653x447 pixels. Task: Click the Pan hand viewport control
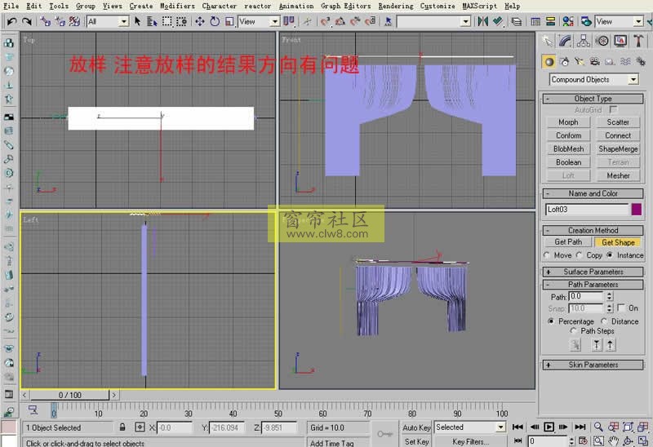(613, 440)
